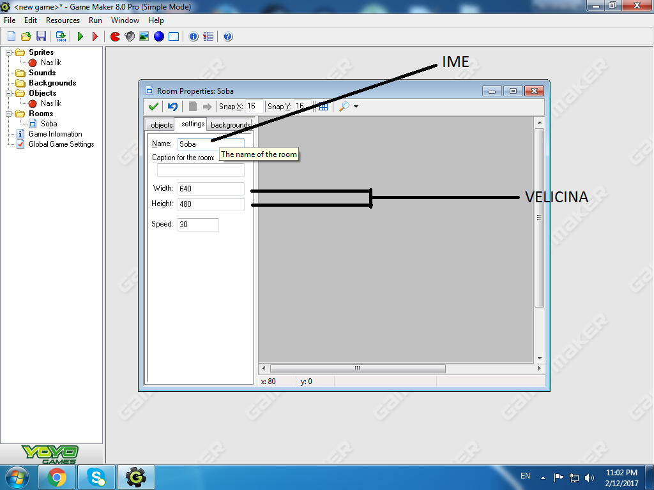Open game information toolbar icon

(193, 36)
